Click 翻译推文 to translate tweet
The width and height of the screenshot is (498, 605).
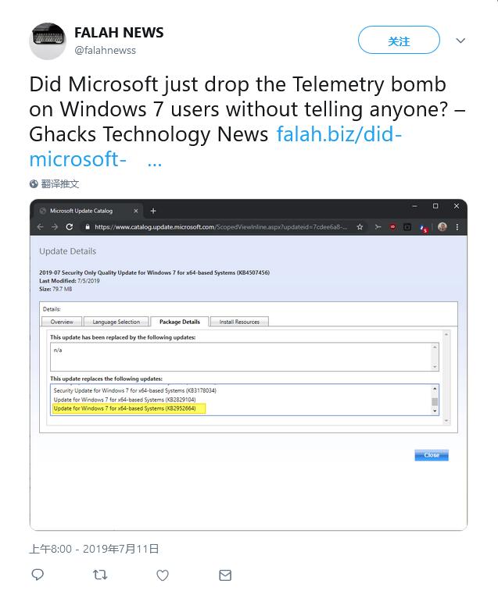coord(60,184)
